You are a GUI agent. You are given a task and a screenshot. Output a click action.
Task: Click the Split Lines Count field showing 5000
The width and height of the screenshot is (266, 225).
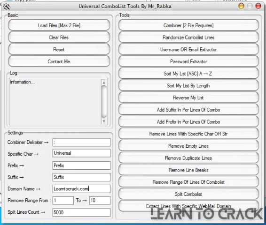coord(81,212)
